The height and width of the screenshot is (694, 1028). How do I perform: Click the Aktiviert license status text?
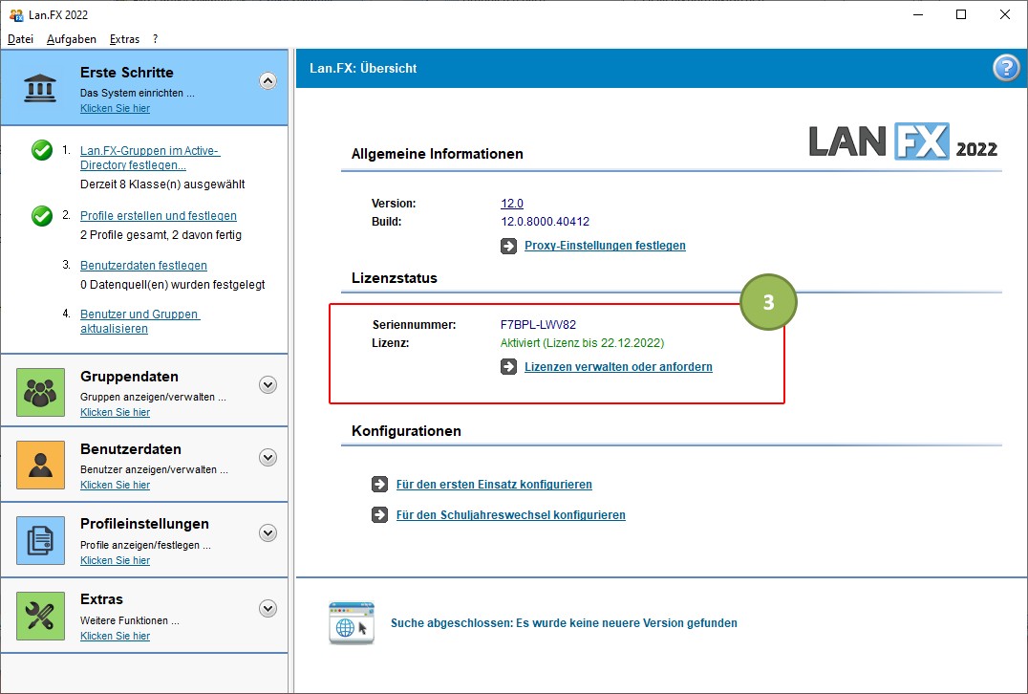pyautogui.click(x=582, y=343)
